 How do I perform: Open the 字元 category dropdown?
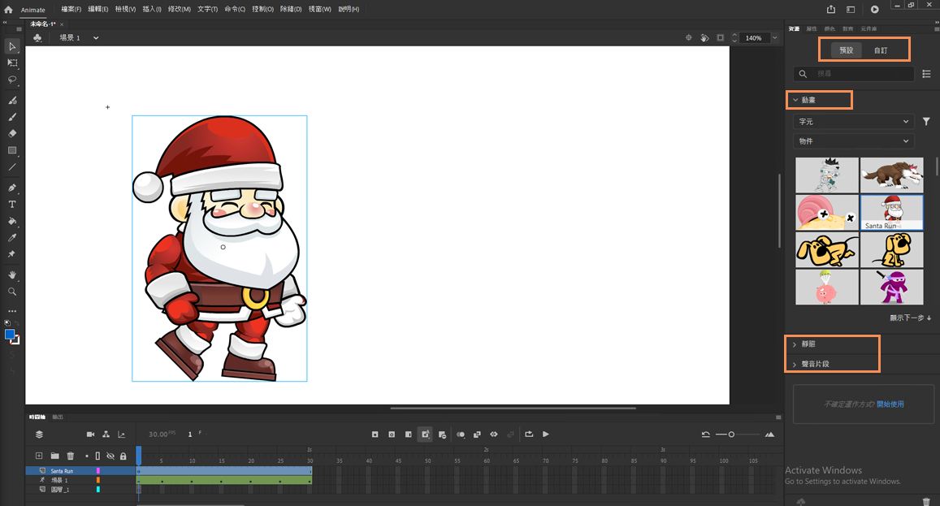tap(854, 121)
